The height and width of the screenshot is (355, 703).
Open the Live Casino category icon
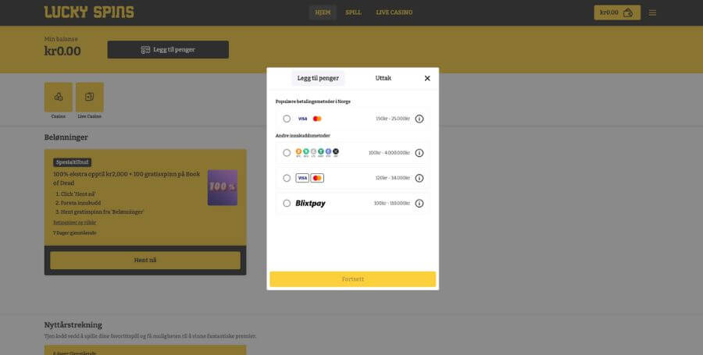(90, 98)
